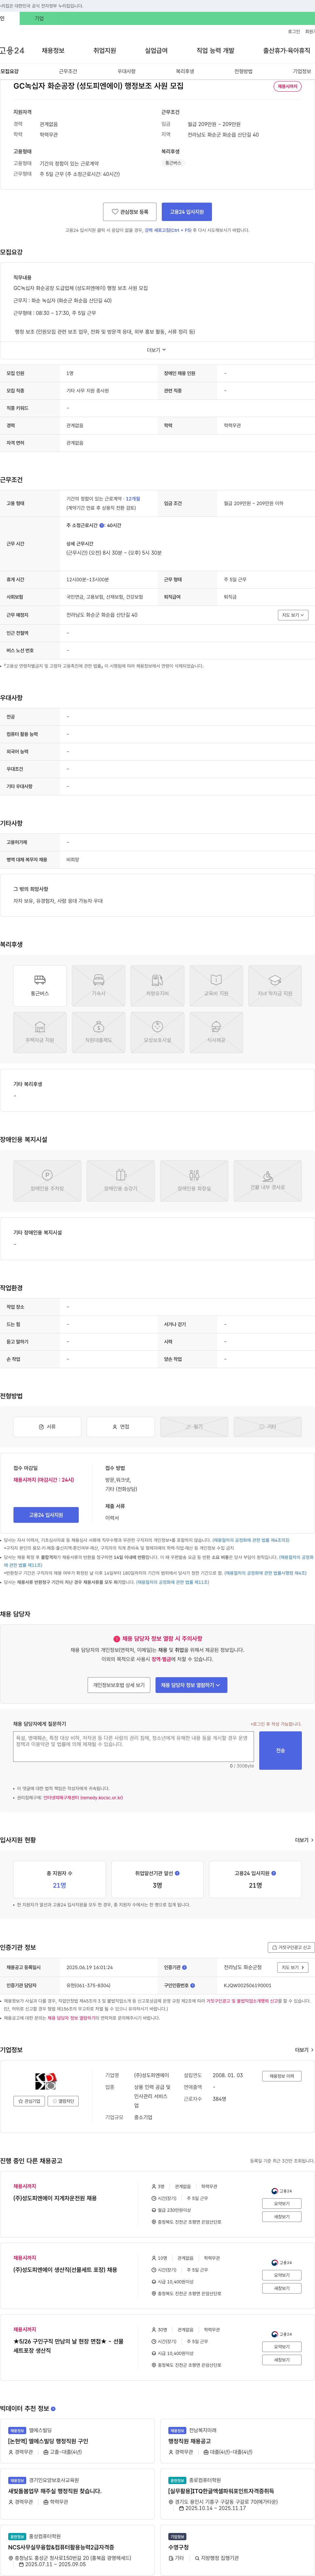The height and width of the screenshot is (2576, 315).
Task: Open info icon next to 구인인증번호
Action: pos(193,1985)
